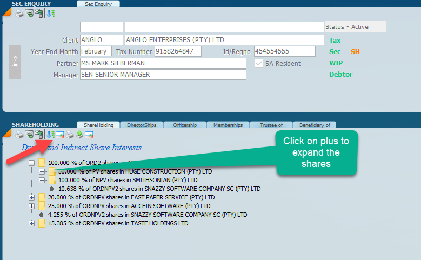421x260 pixels.
Task: Click the green up-arrow icon in Shareholding toolbar
Action: (x=79, y=135)
